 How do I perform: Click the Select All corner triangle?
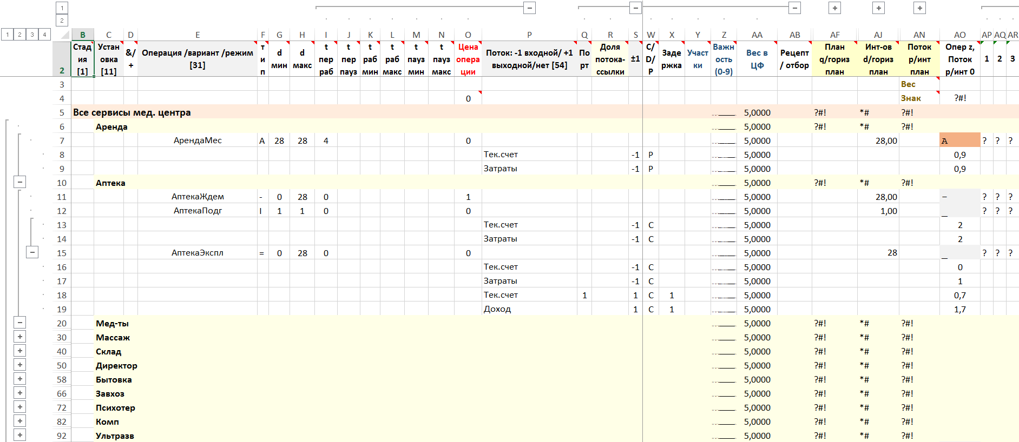tap(64, 35)
